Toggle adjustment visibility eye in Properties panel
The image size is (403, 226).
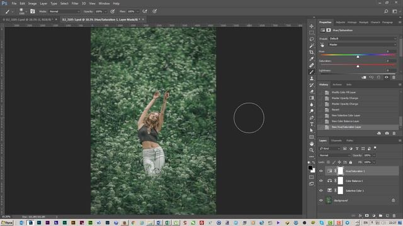pos(386,77)
